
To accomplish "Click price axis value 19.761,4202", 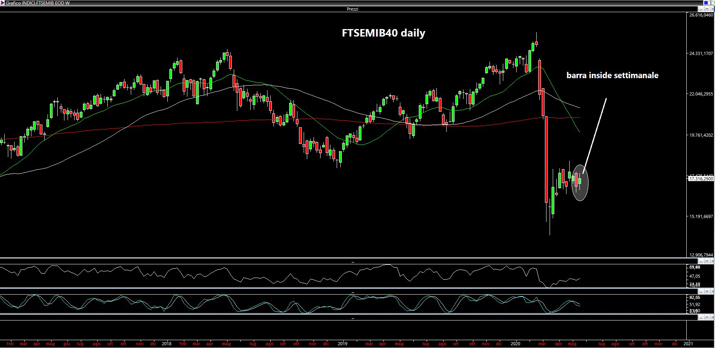I will (701, 135).
